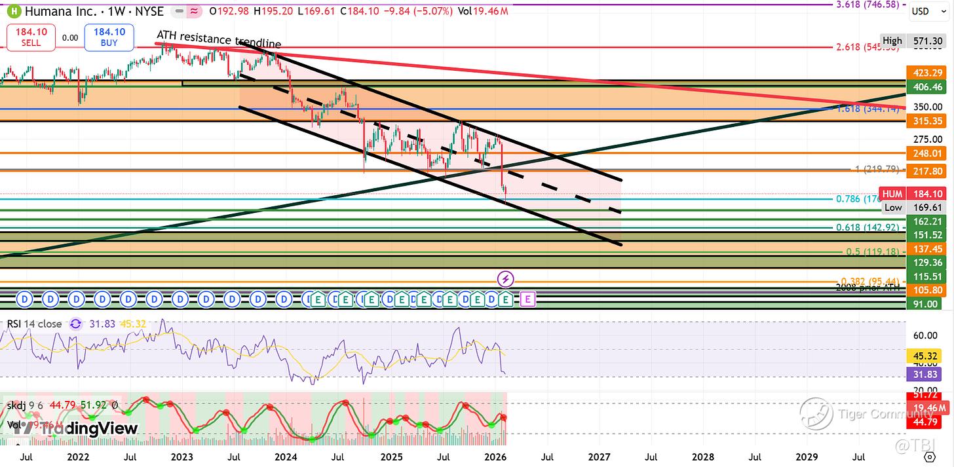Click the 115.51 green price scale label
The image size is (954, 467).
coord(926,276)
